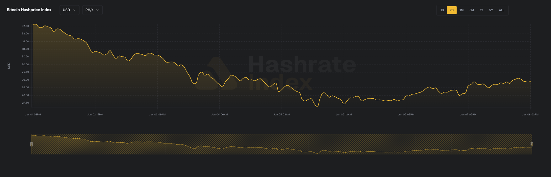Screen dimensions: 551x177
Task: Open the PH/s unit dropdown
Action: 92,10
